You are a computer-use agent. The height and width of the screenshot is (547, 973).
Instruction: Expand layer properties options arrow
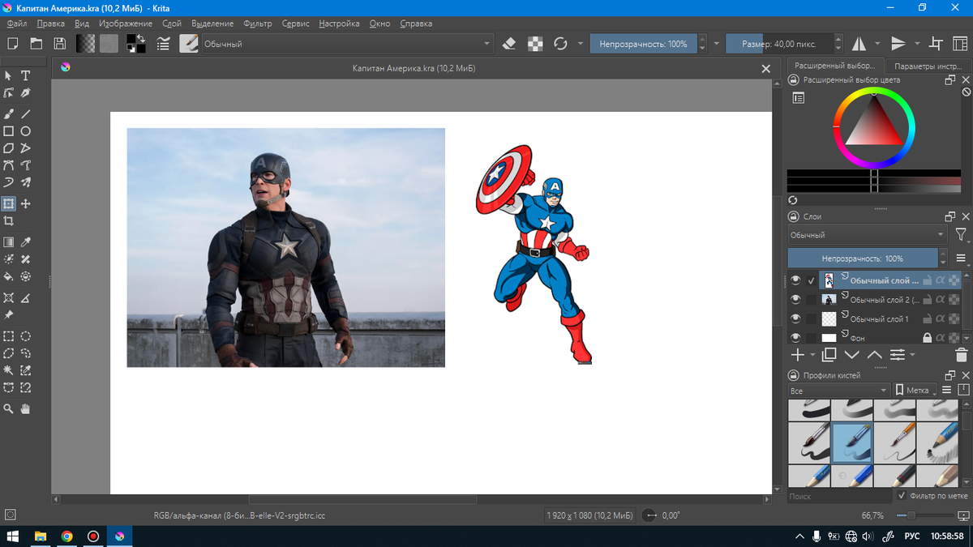913,355
